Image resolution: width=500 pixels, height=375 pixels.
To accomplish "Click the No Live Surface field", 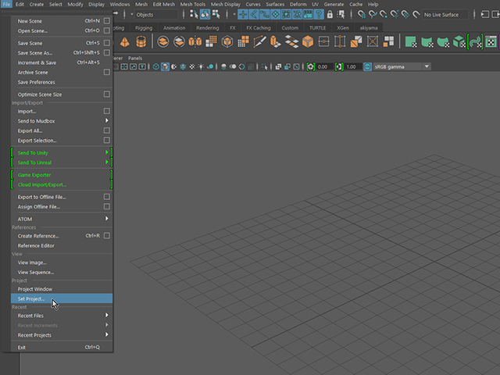I will [445, 15].
